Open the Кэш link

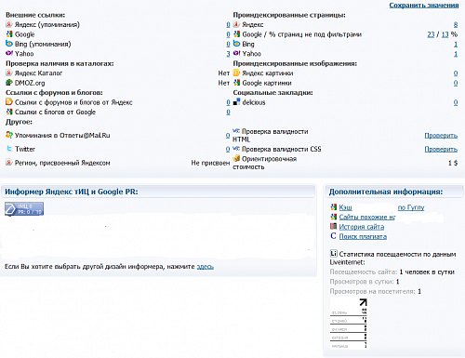coord(345,207)
